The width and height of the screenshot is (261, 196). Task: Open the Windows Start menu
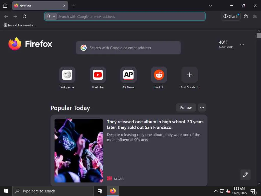click(x=6, y=191)
